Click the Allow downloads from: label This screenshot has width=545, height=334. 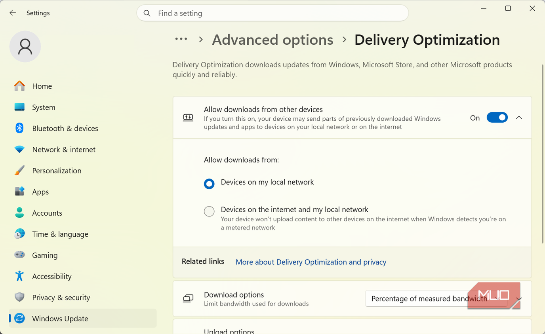pyautogui.click(x=241, y=160)
